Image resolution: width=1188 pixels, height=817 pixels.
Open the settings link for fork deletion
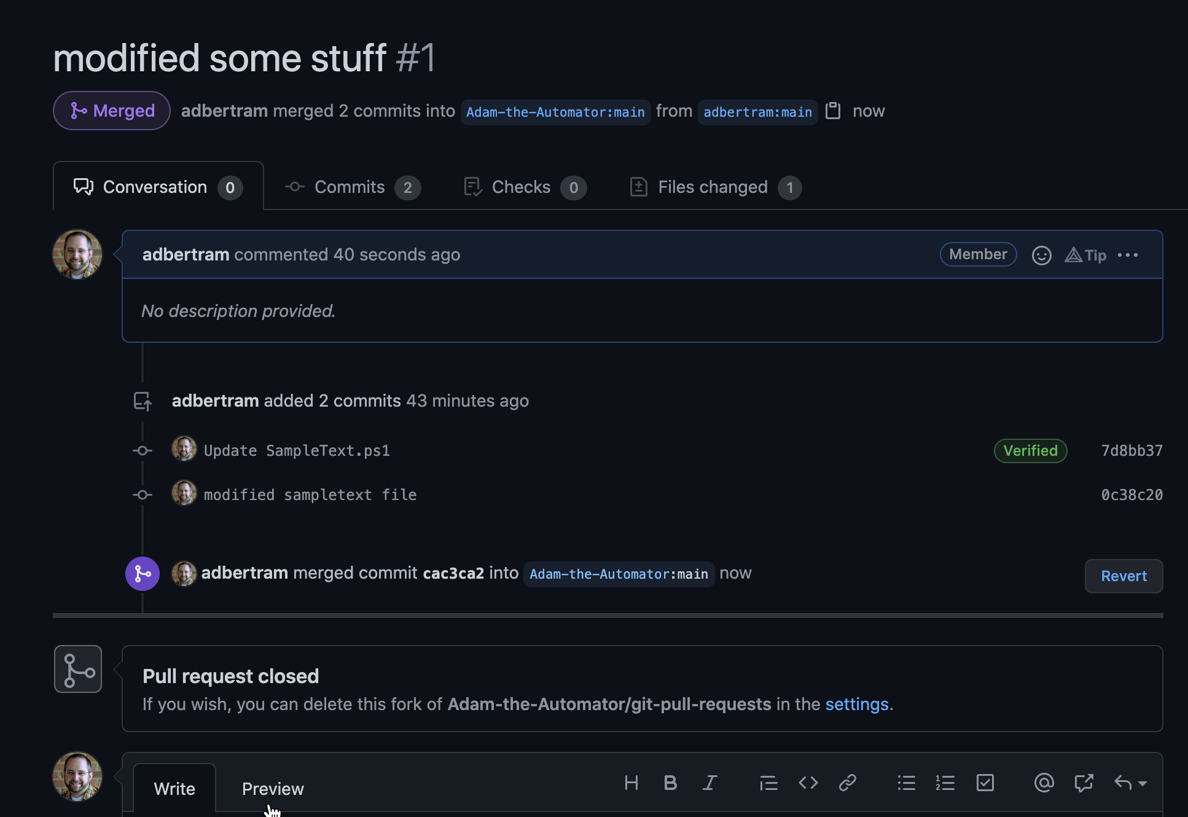857,703
